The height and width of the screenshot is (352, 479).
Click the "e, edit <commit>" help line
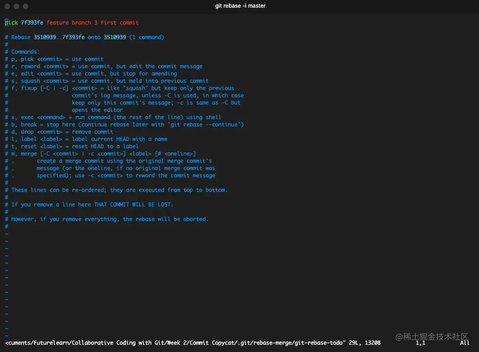tap(91, 74)
